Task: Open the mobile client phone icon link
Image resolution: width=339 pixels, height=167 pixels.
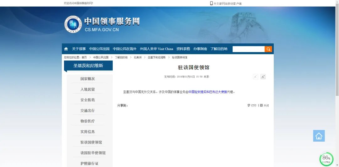Action: (212, 3)
